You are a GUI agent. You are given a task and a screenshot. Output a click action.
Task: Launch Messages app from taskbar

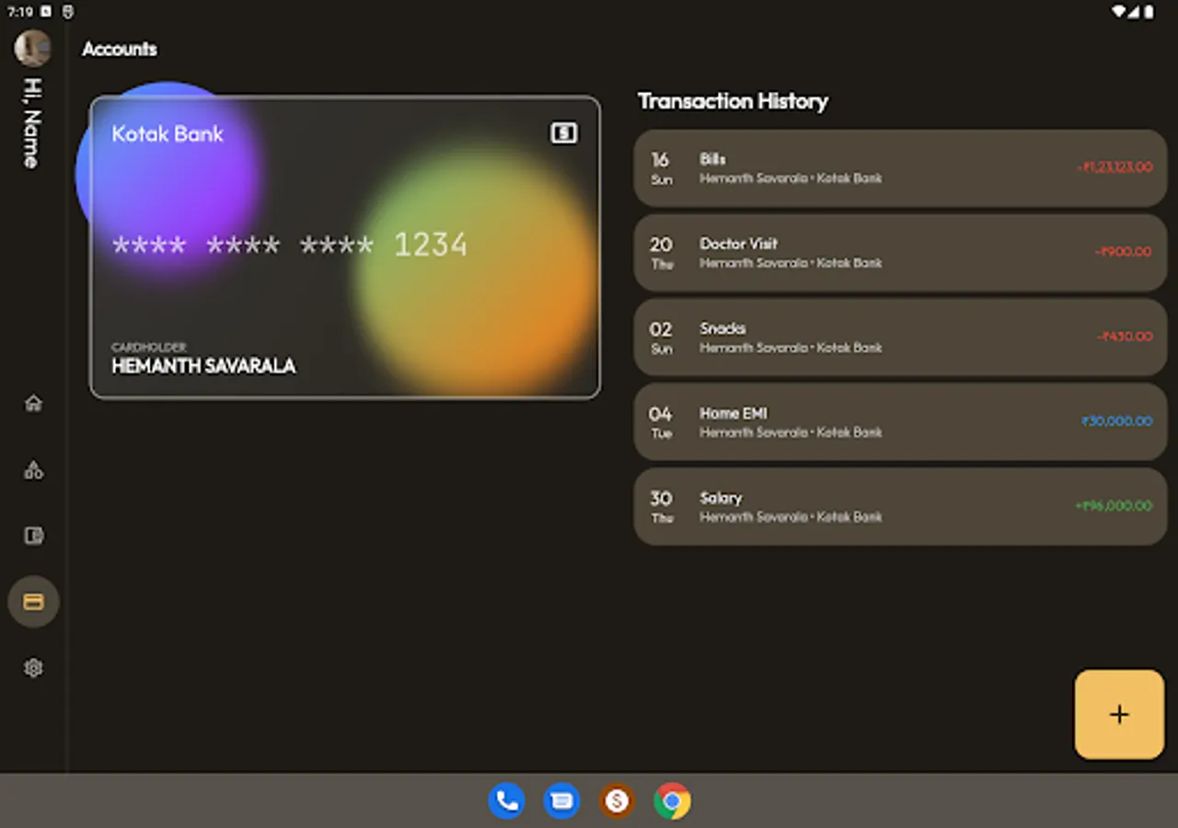pyautogui.click(x=561, y=800)
